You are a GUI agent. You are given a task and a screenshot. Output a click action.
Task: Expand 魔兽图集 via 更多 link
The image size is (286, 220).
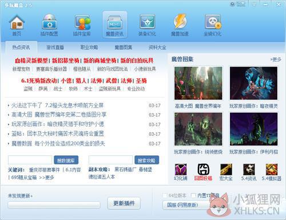pos(276,60)
